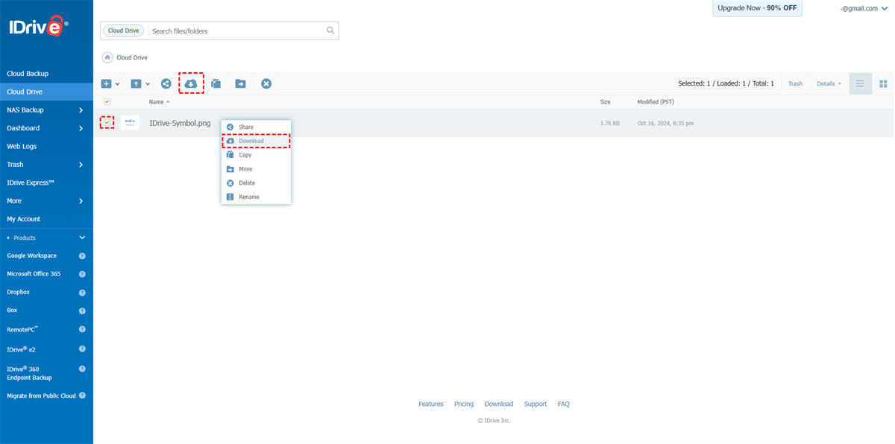Click the search magnifier icon
895x444 pixels.
(x=330, y=31)
